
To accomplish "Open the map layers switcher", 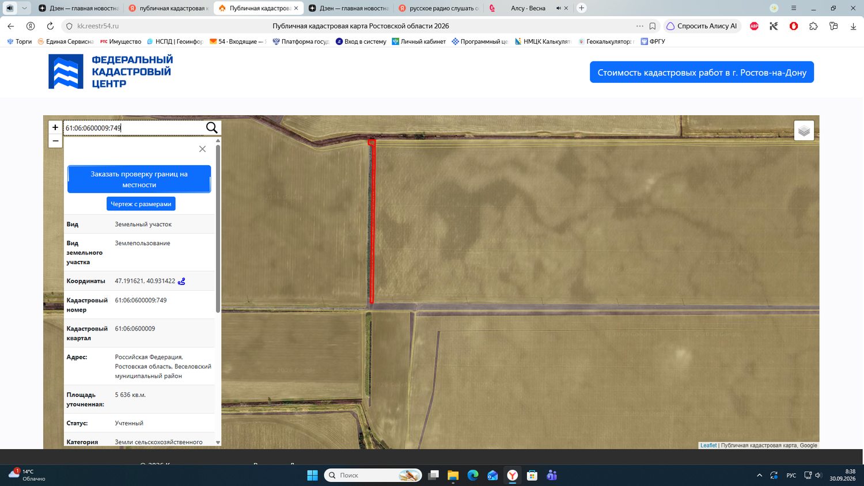I will pos(804,131).
